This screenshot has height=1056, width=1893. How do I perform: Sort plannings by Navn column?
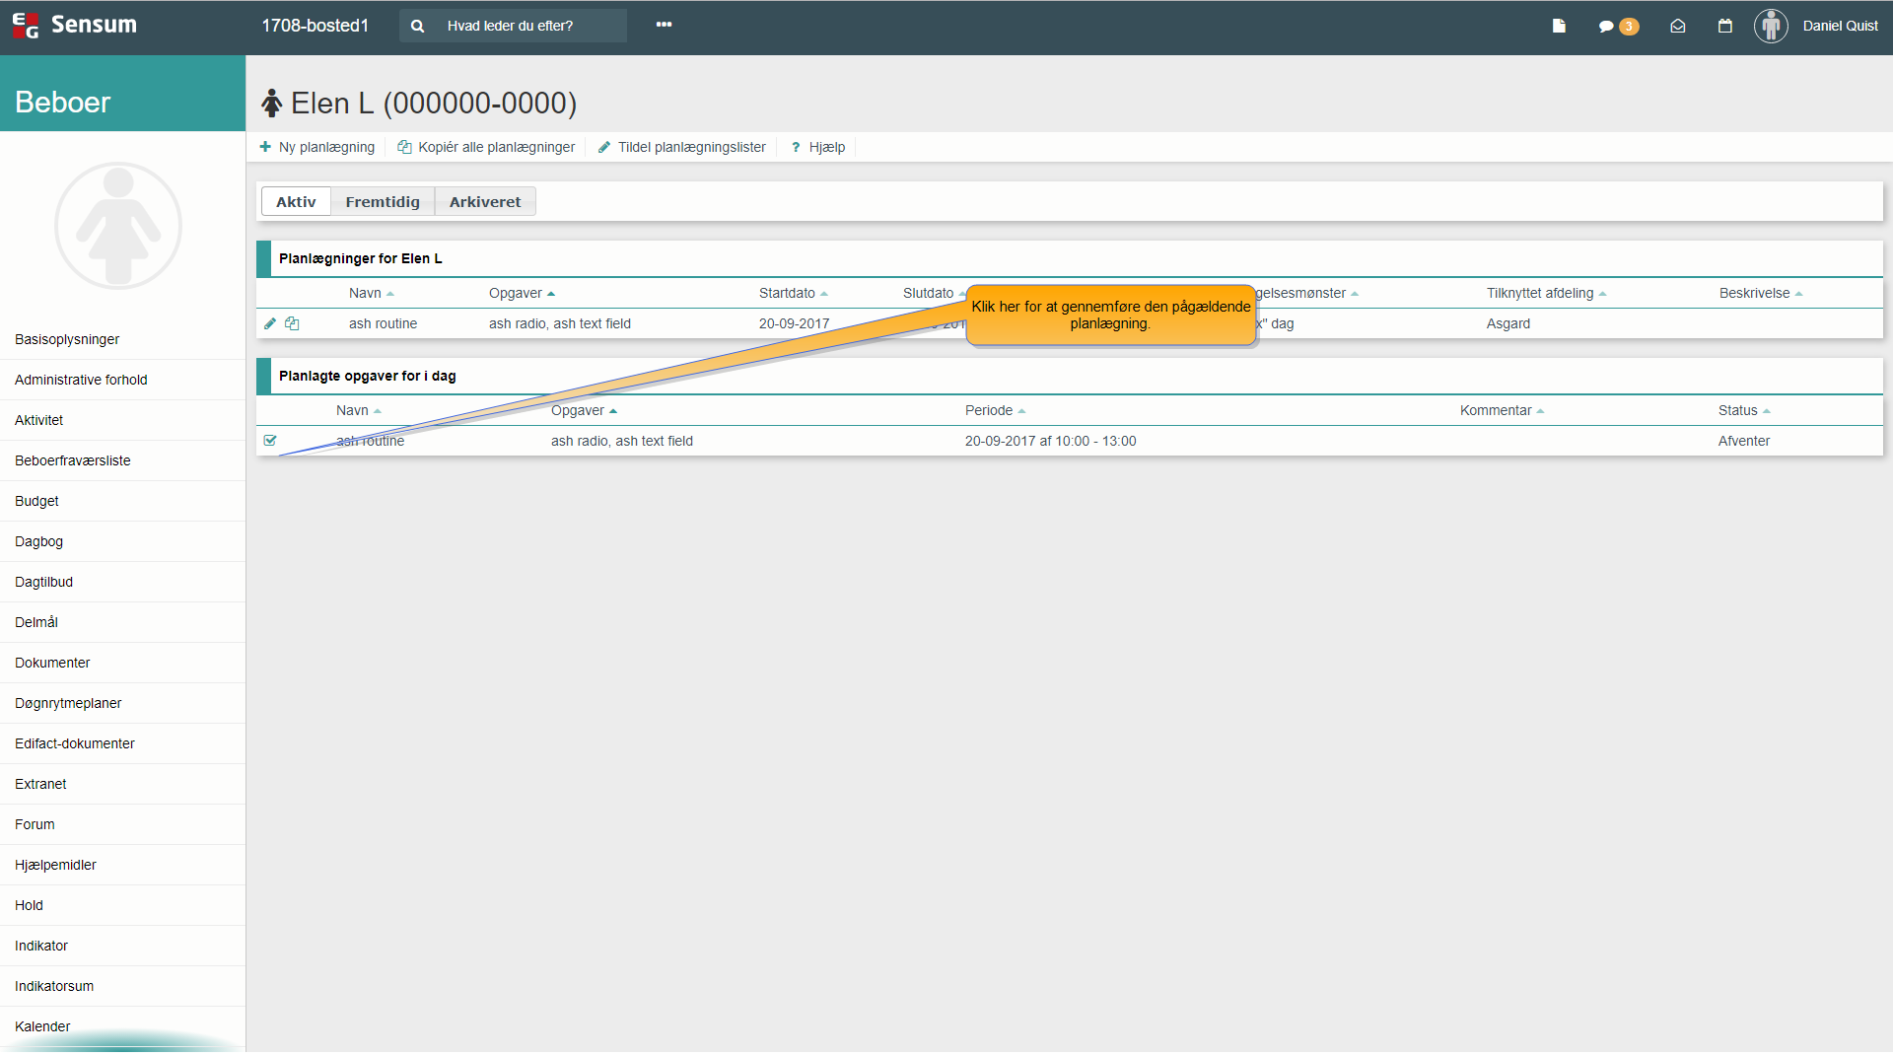pyautogui.click(x=371, y=293)
